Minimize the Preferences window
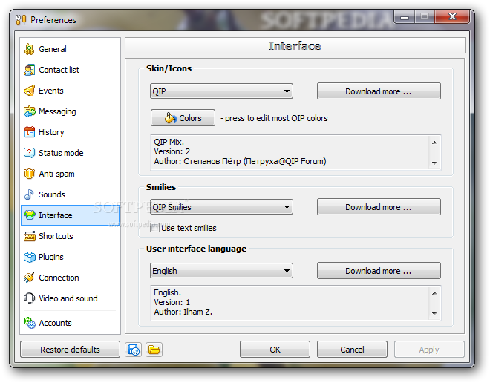The width and height of the screenshot is (490, 383). tap(405, 16)
